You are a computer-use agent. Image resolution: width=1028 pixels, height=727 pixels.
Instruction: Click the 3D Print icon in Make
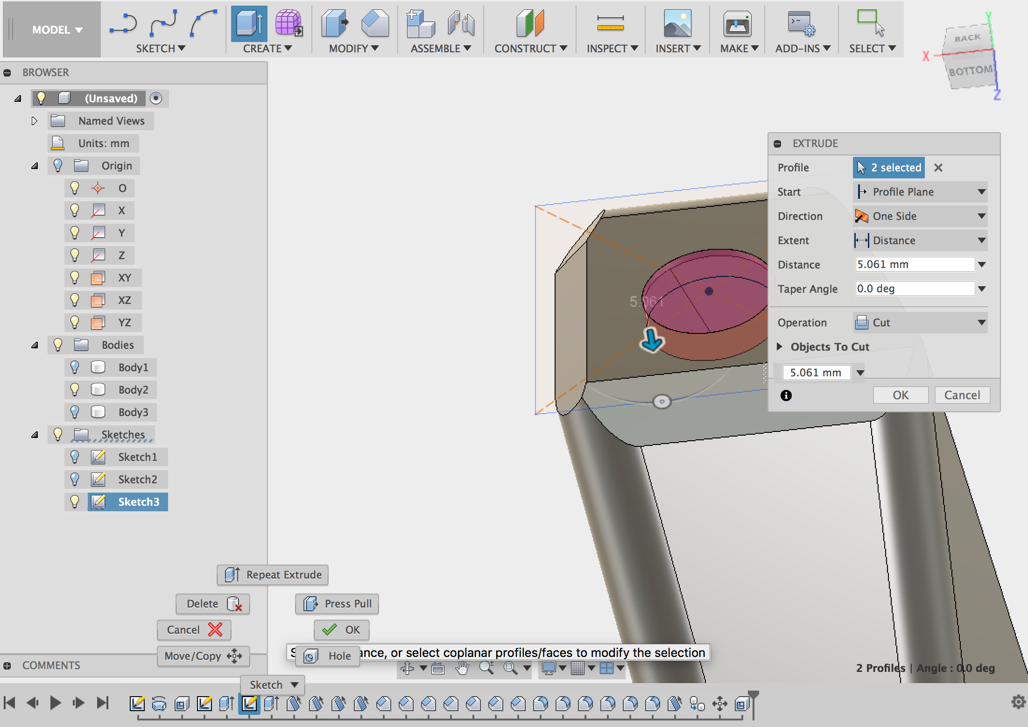[x=737, y=24]
